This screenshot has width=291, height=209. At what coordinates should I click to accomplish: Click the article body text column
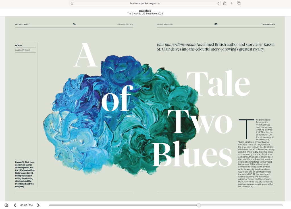(x=256, y=159)
